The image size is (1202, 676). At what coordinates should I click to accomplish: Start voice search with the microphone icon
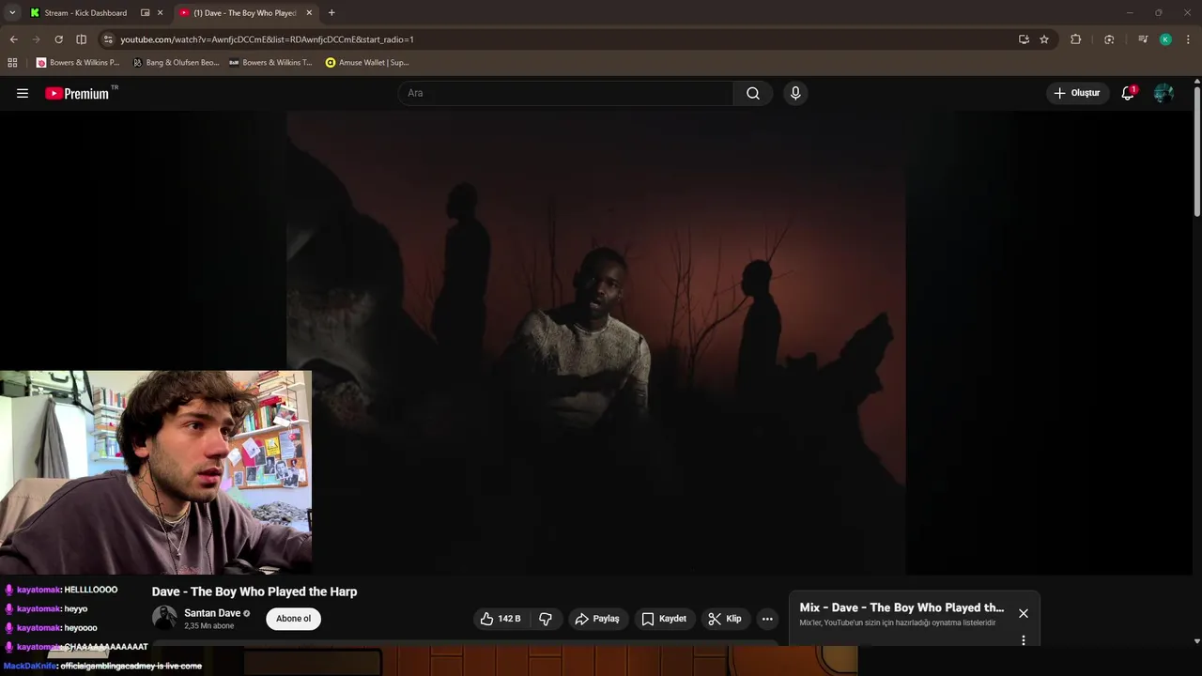(x=795, y=93)
